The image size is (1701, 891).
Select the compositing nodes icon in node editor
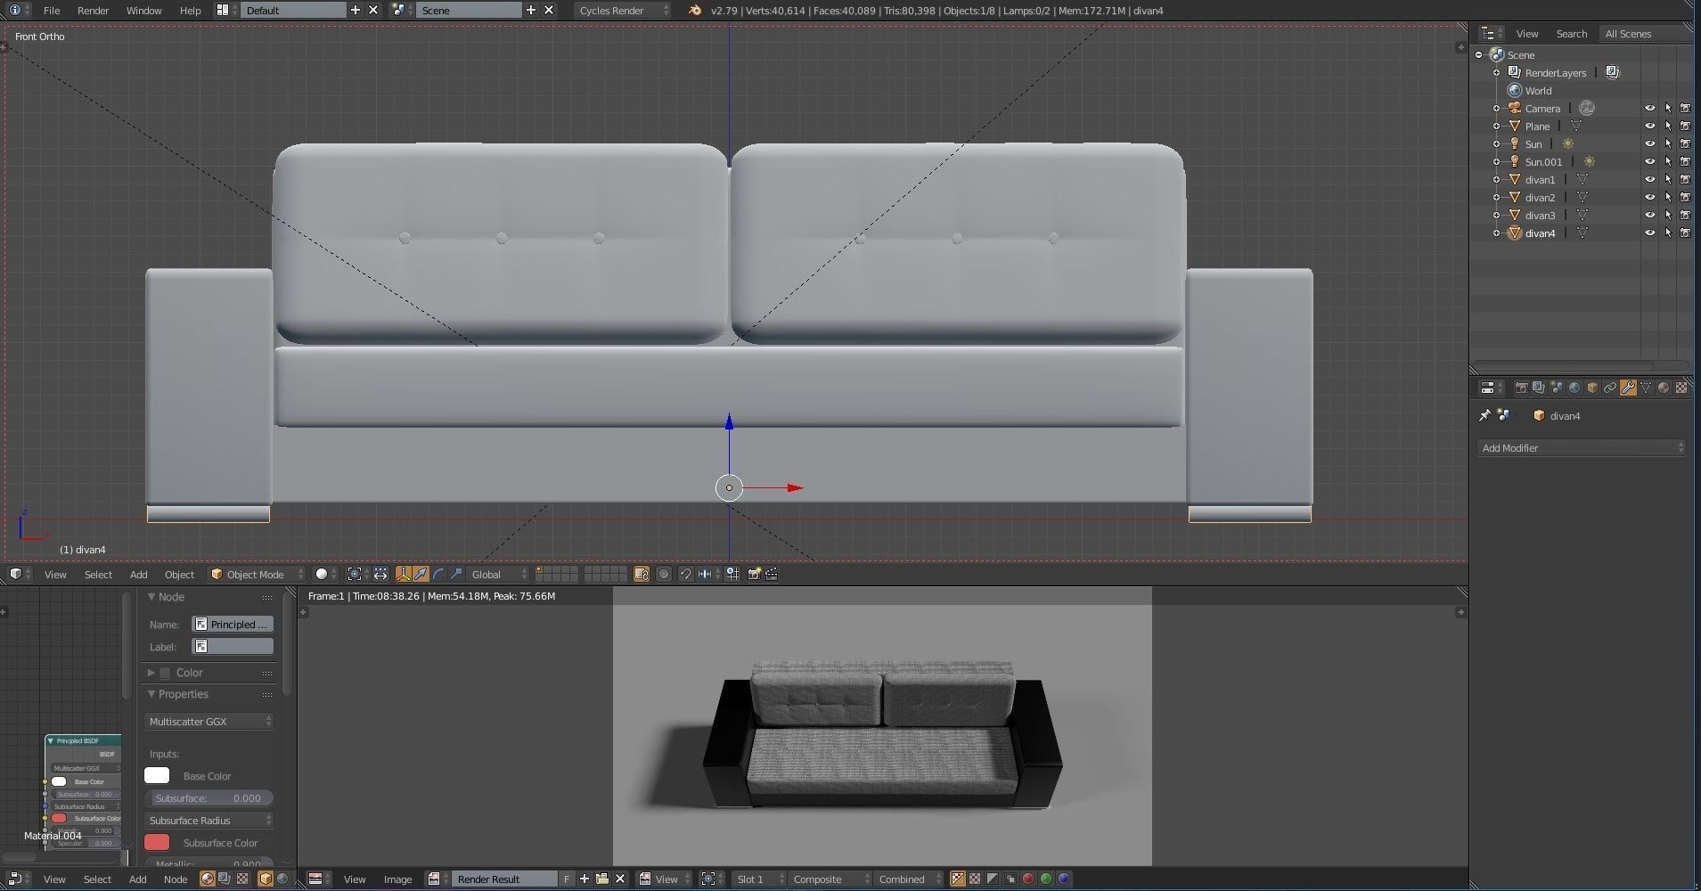pyautogui.click(x=225, y=879)
